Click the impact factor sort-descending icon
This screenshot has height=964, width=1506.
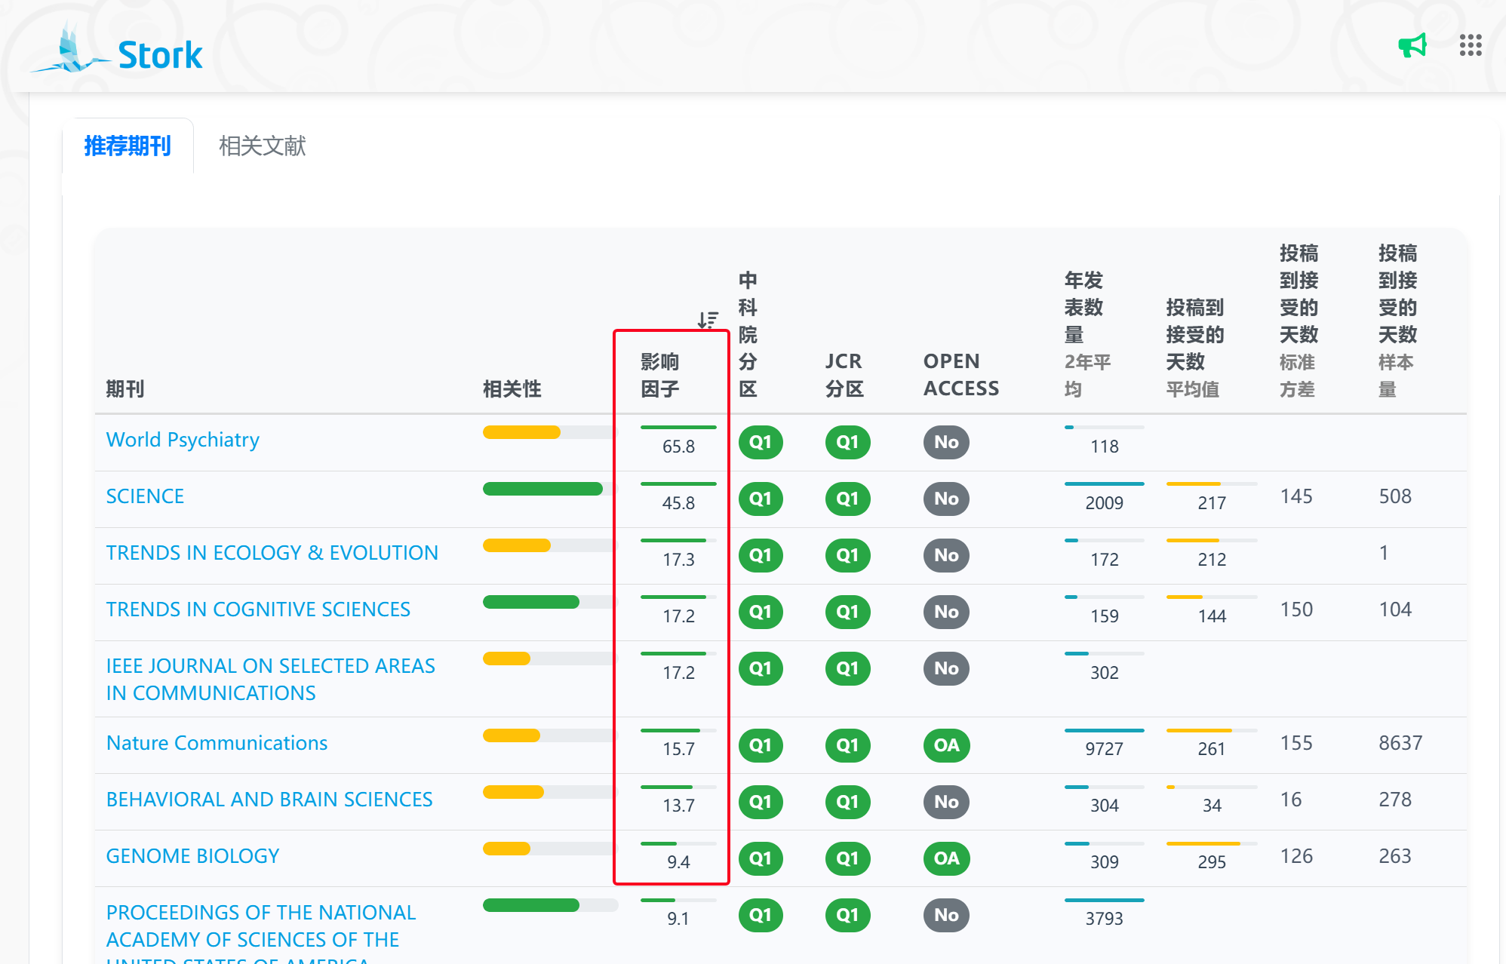(707, 320)
